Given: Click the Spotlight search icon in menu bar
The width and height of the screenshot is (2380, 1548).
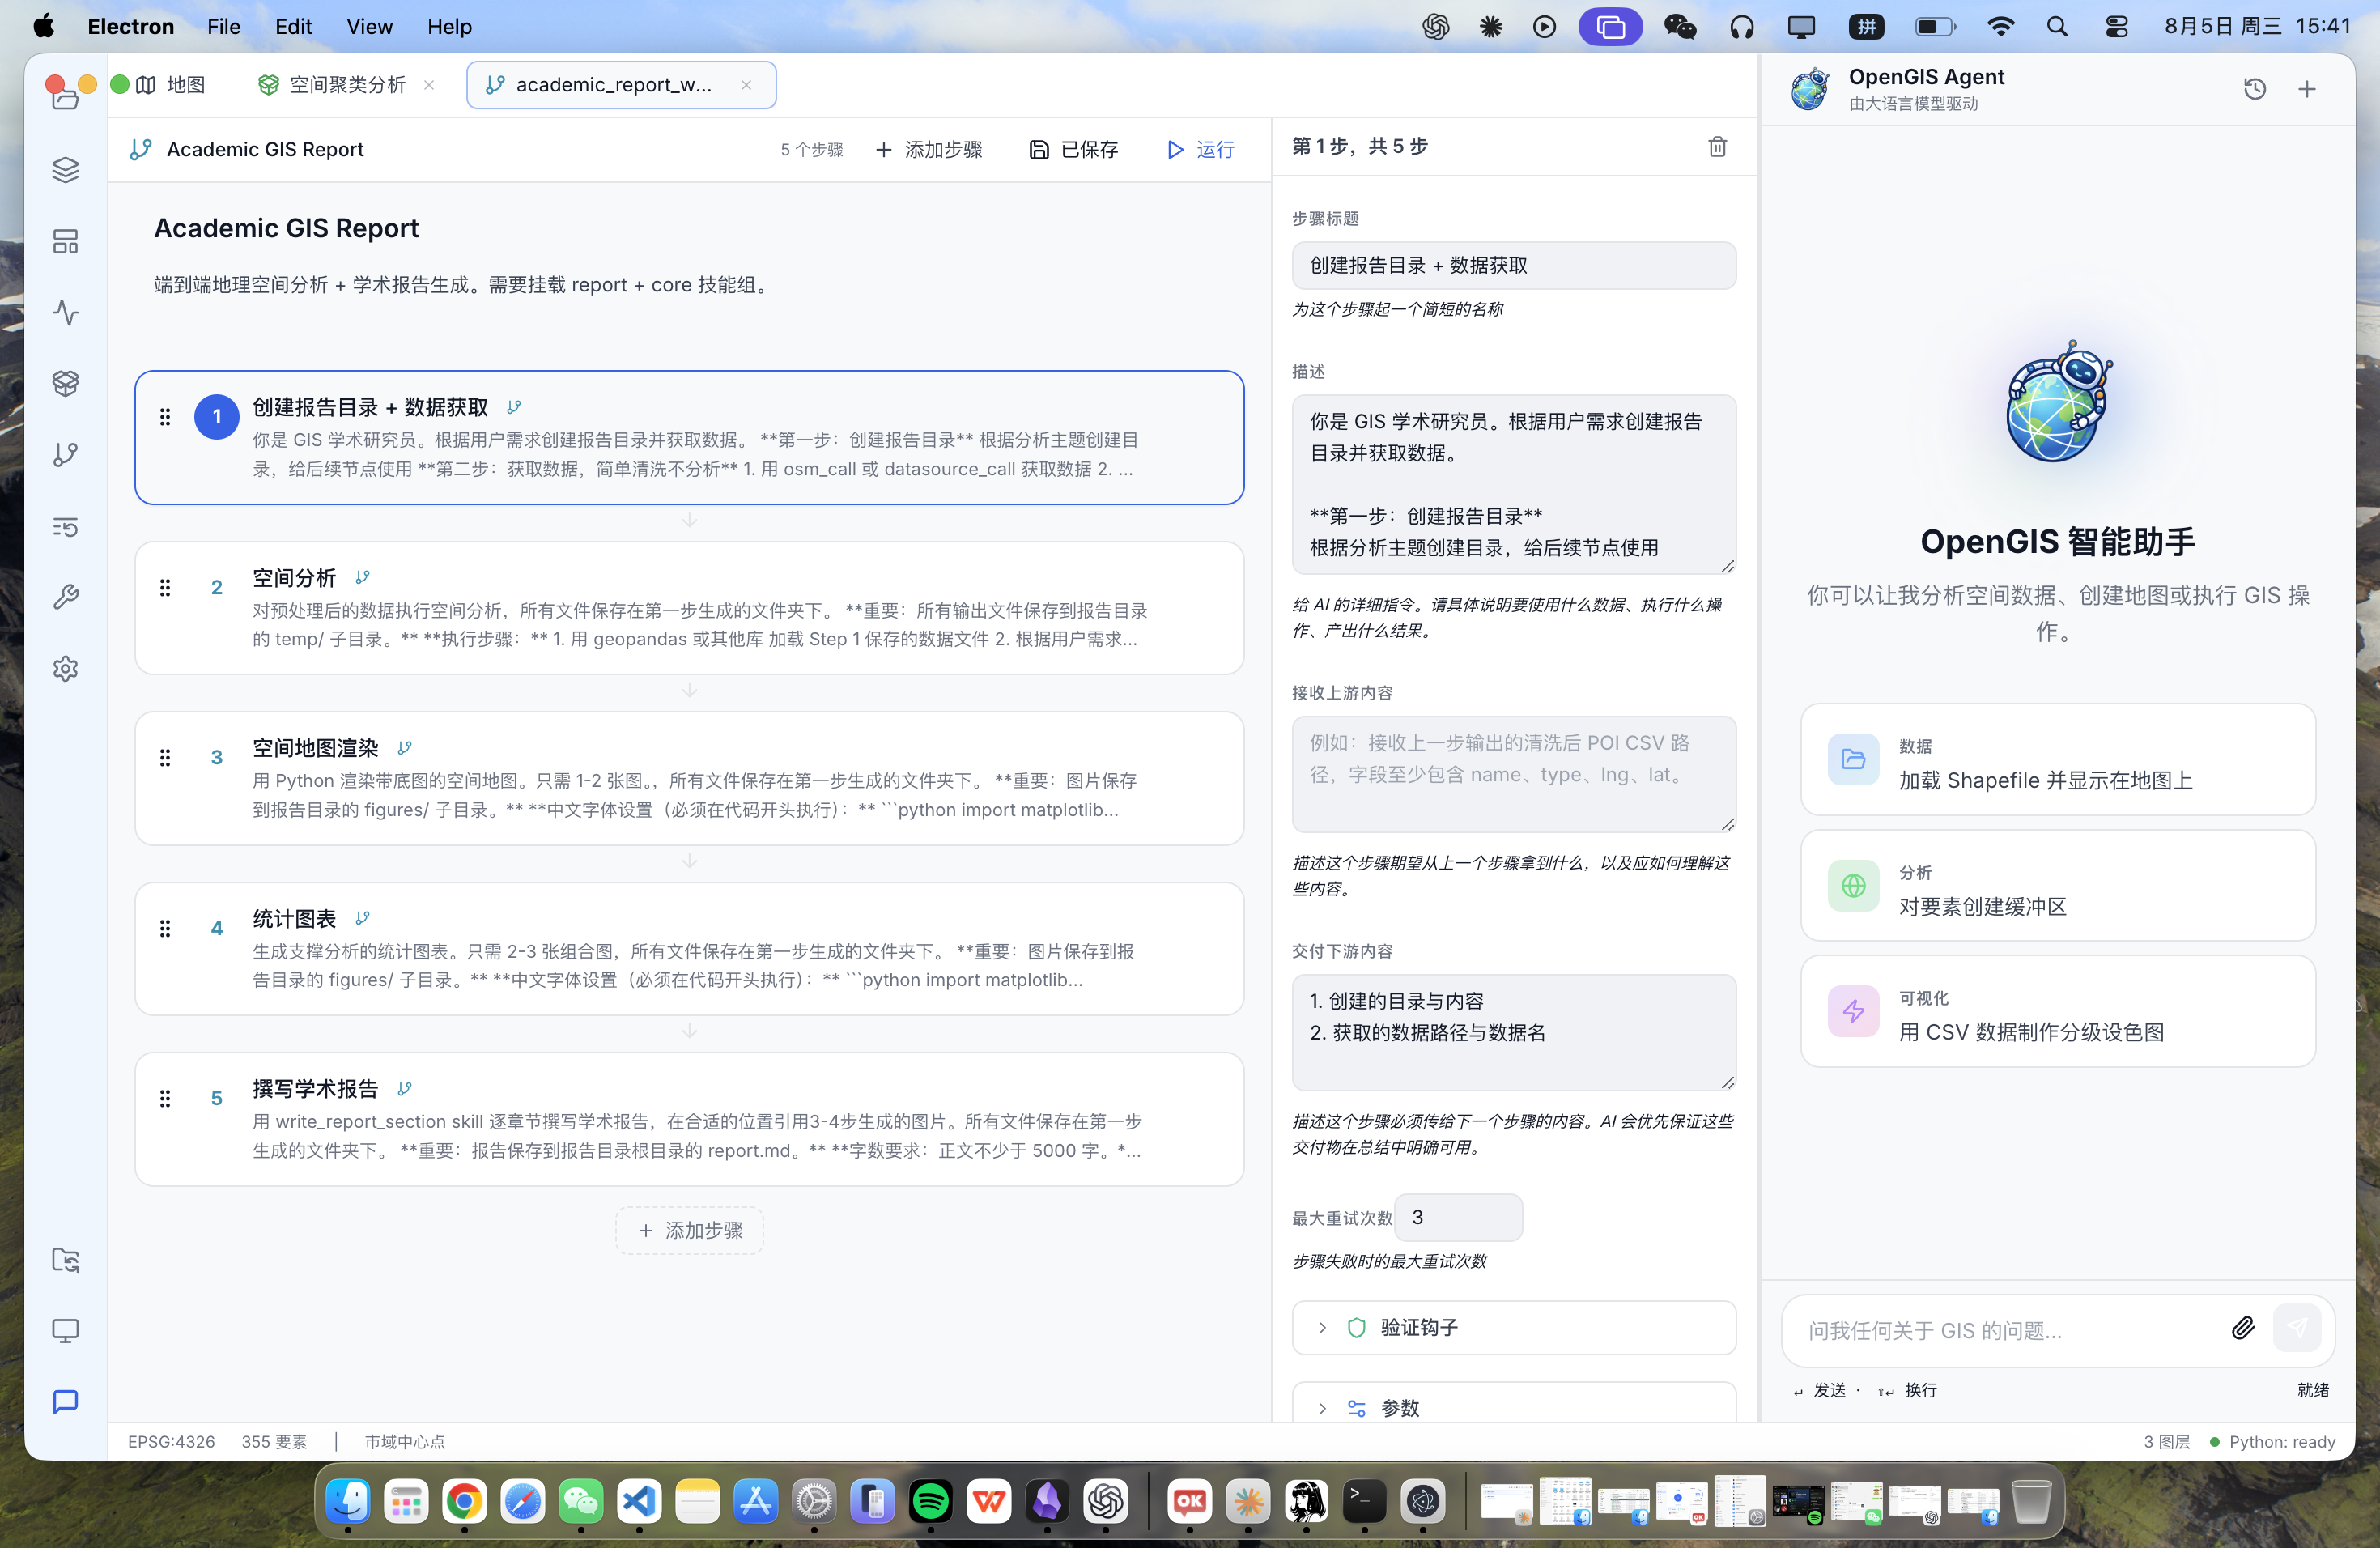Looking at the screenshot, I should (x=2057, y=27).
